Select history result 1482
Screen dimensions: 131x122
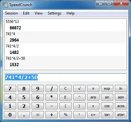point(14,52)
